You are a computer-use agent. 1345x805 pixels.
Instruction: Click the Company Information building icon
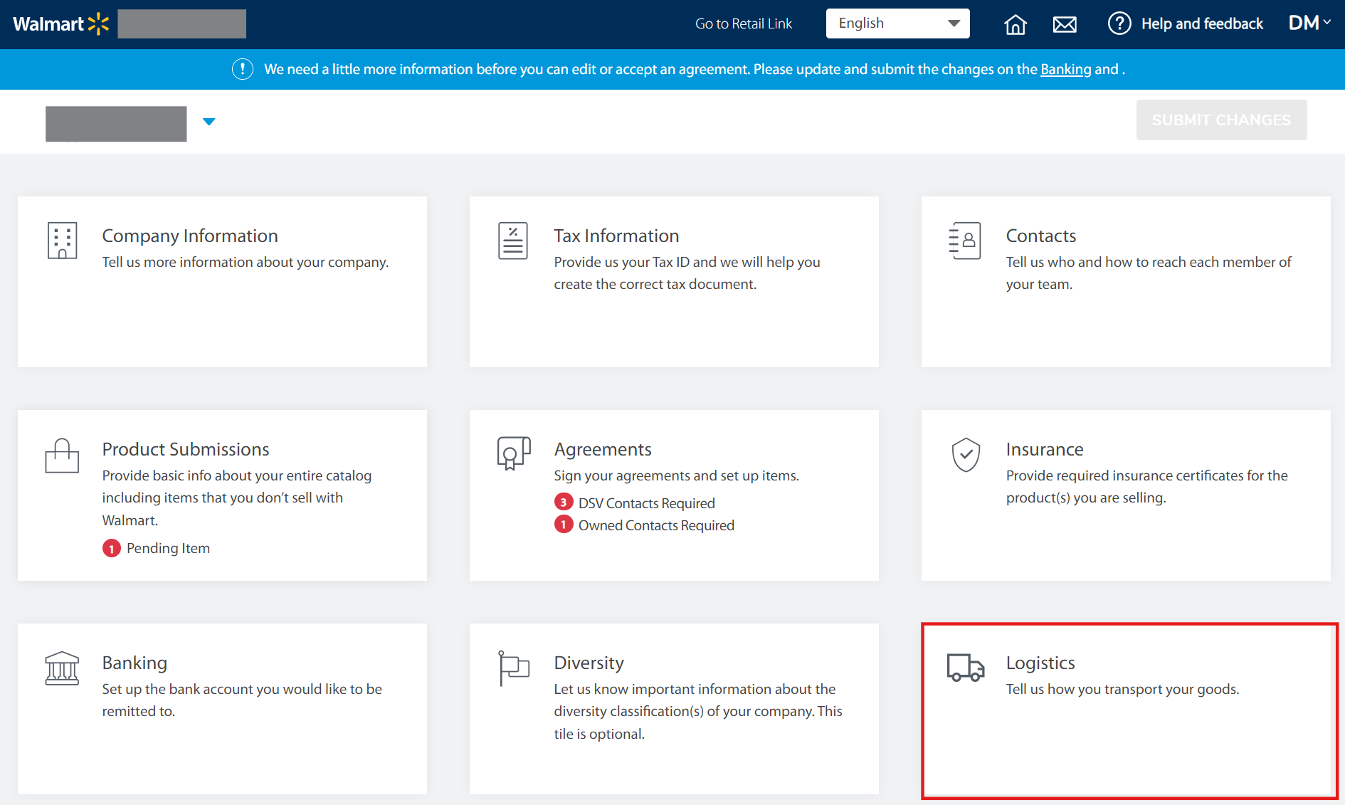tap(62, 241)
